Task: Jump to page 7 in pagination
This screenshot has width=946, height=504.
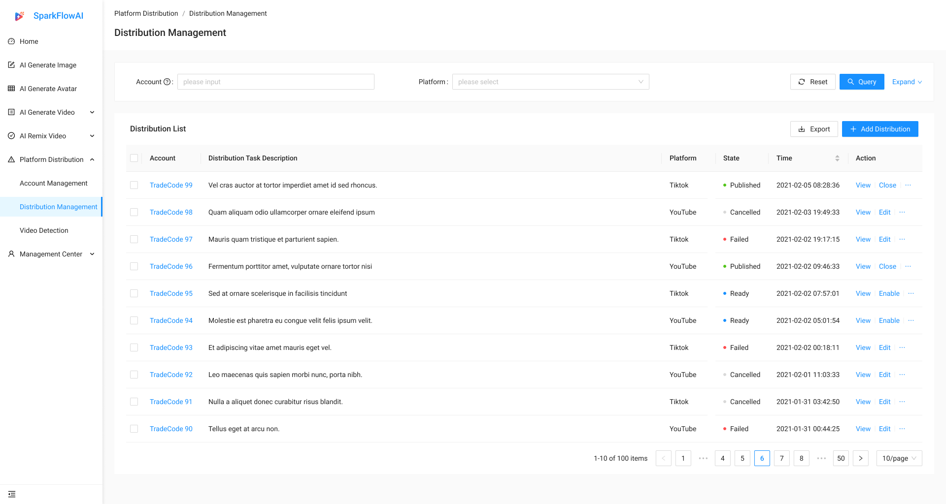Action: pyautogui.click(x=781, y=458)
